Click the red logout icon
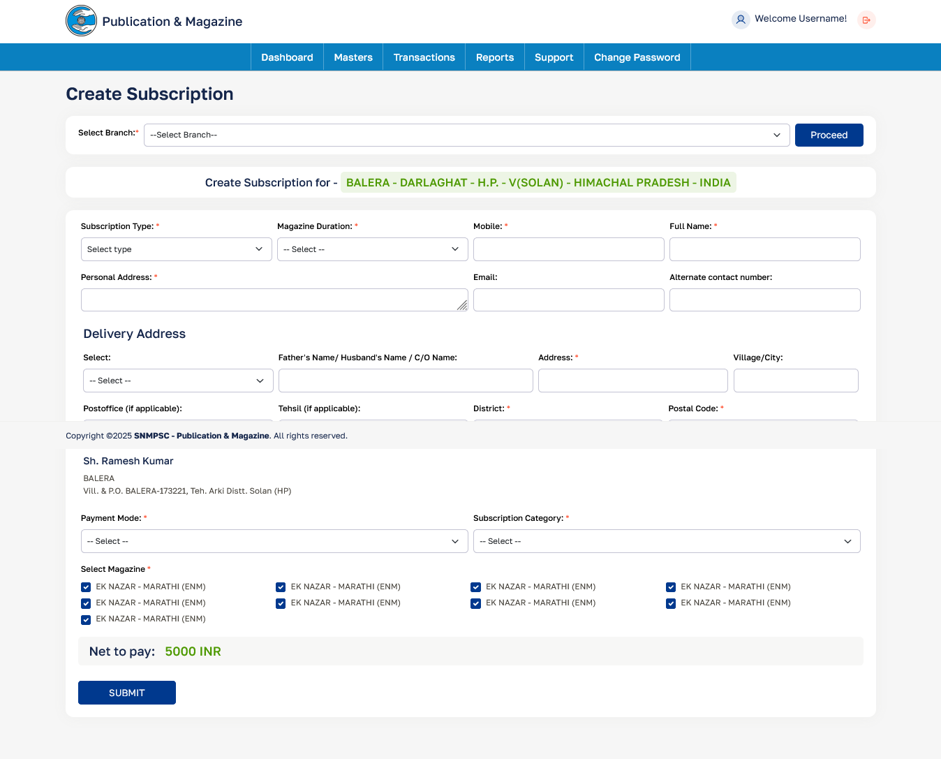 coord(866,20)
